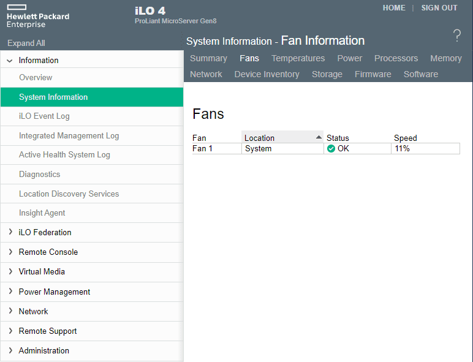This screenshot has height=362, width=473.
Task: Switch to Device Inventory tab
Action: 267,74
